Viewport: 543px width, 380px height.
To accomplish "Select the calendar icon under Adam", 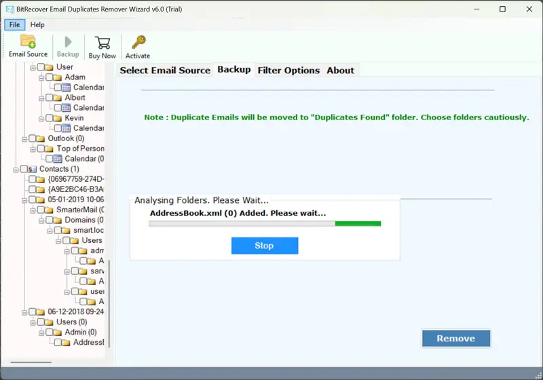I will click(66, 88).
